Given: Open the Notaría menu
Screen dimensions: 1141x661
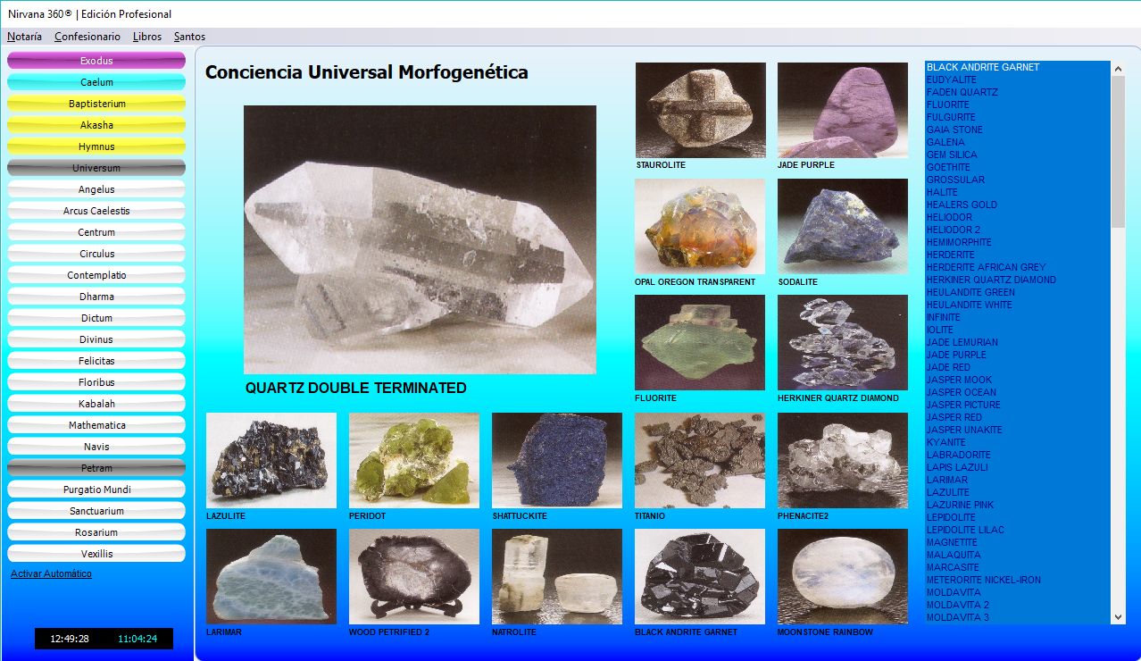Looking at the screenshot, I should [x=24, y=37].
